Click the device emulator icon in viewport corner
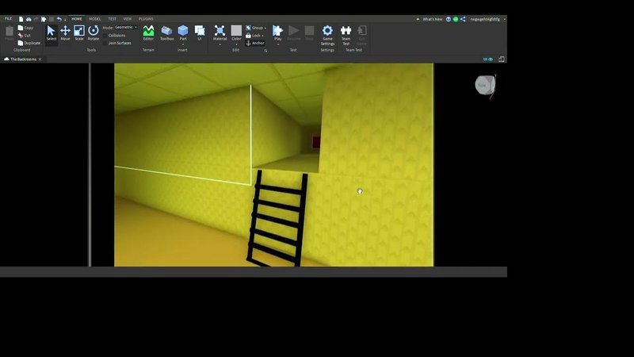The width and height of the screenshot is (634, 357). [x=502, y=59]
